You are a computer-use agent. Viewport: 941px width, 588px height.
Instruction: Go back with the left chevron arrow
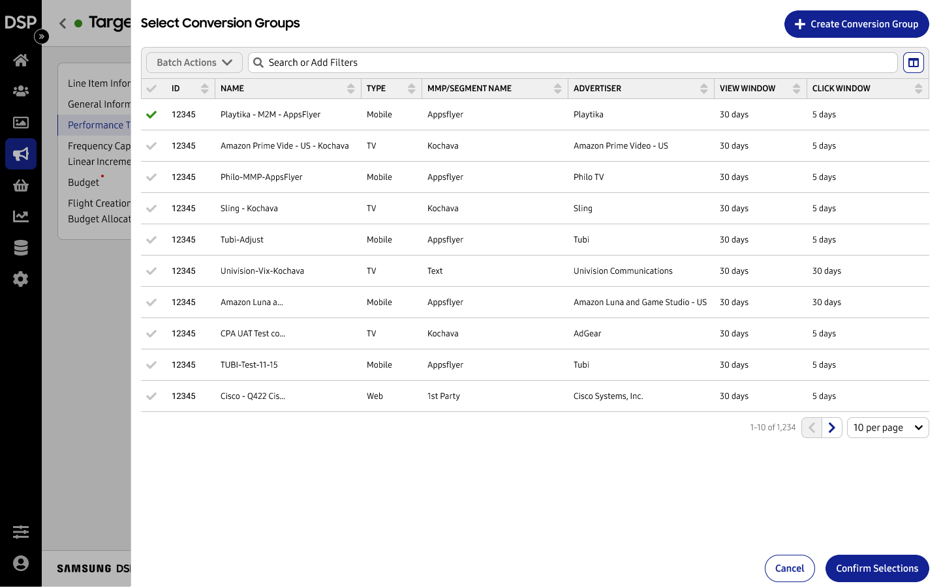[x=63, y=23]
